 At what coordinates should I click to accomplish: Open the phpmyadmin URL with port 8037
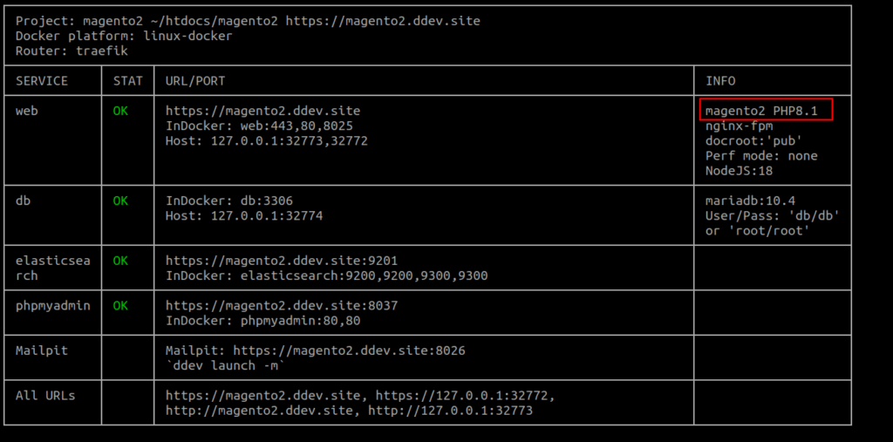pos(282,306)
